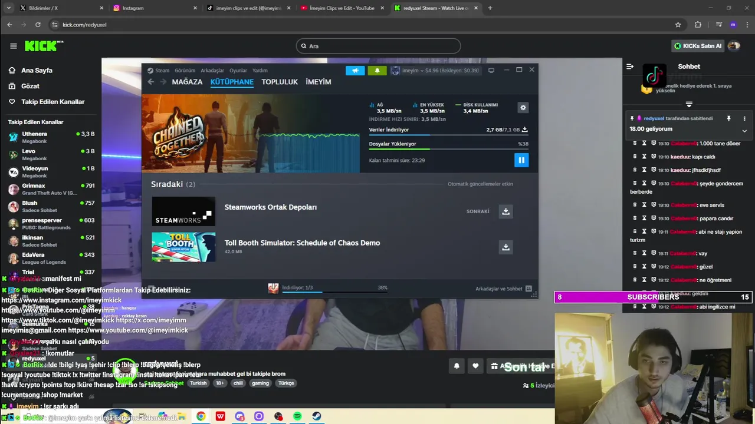Unpin the pinned chat message
This screenshot has width=755, height=424.
pyautogui.click(x=728, y=118)
